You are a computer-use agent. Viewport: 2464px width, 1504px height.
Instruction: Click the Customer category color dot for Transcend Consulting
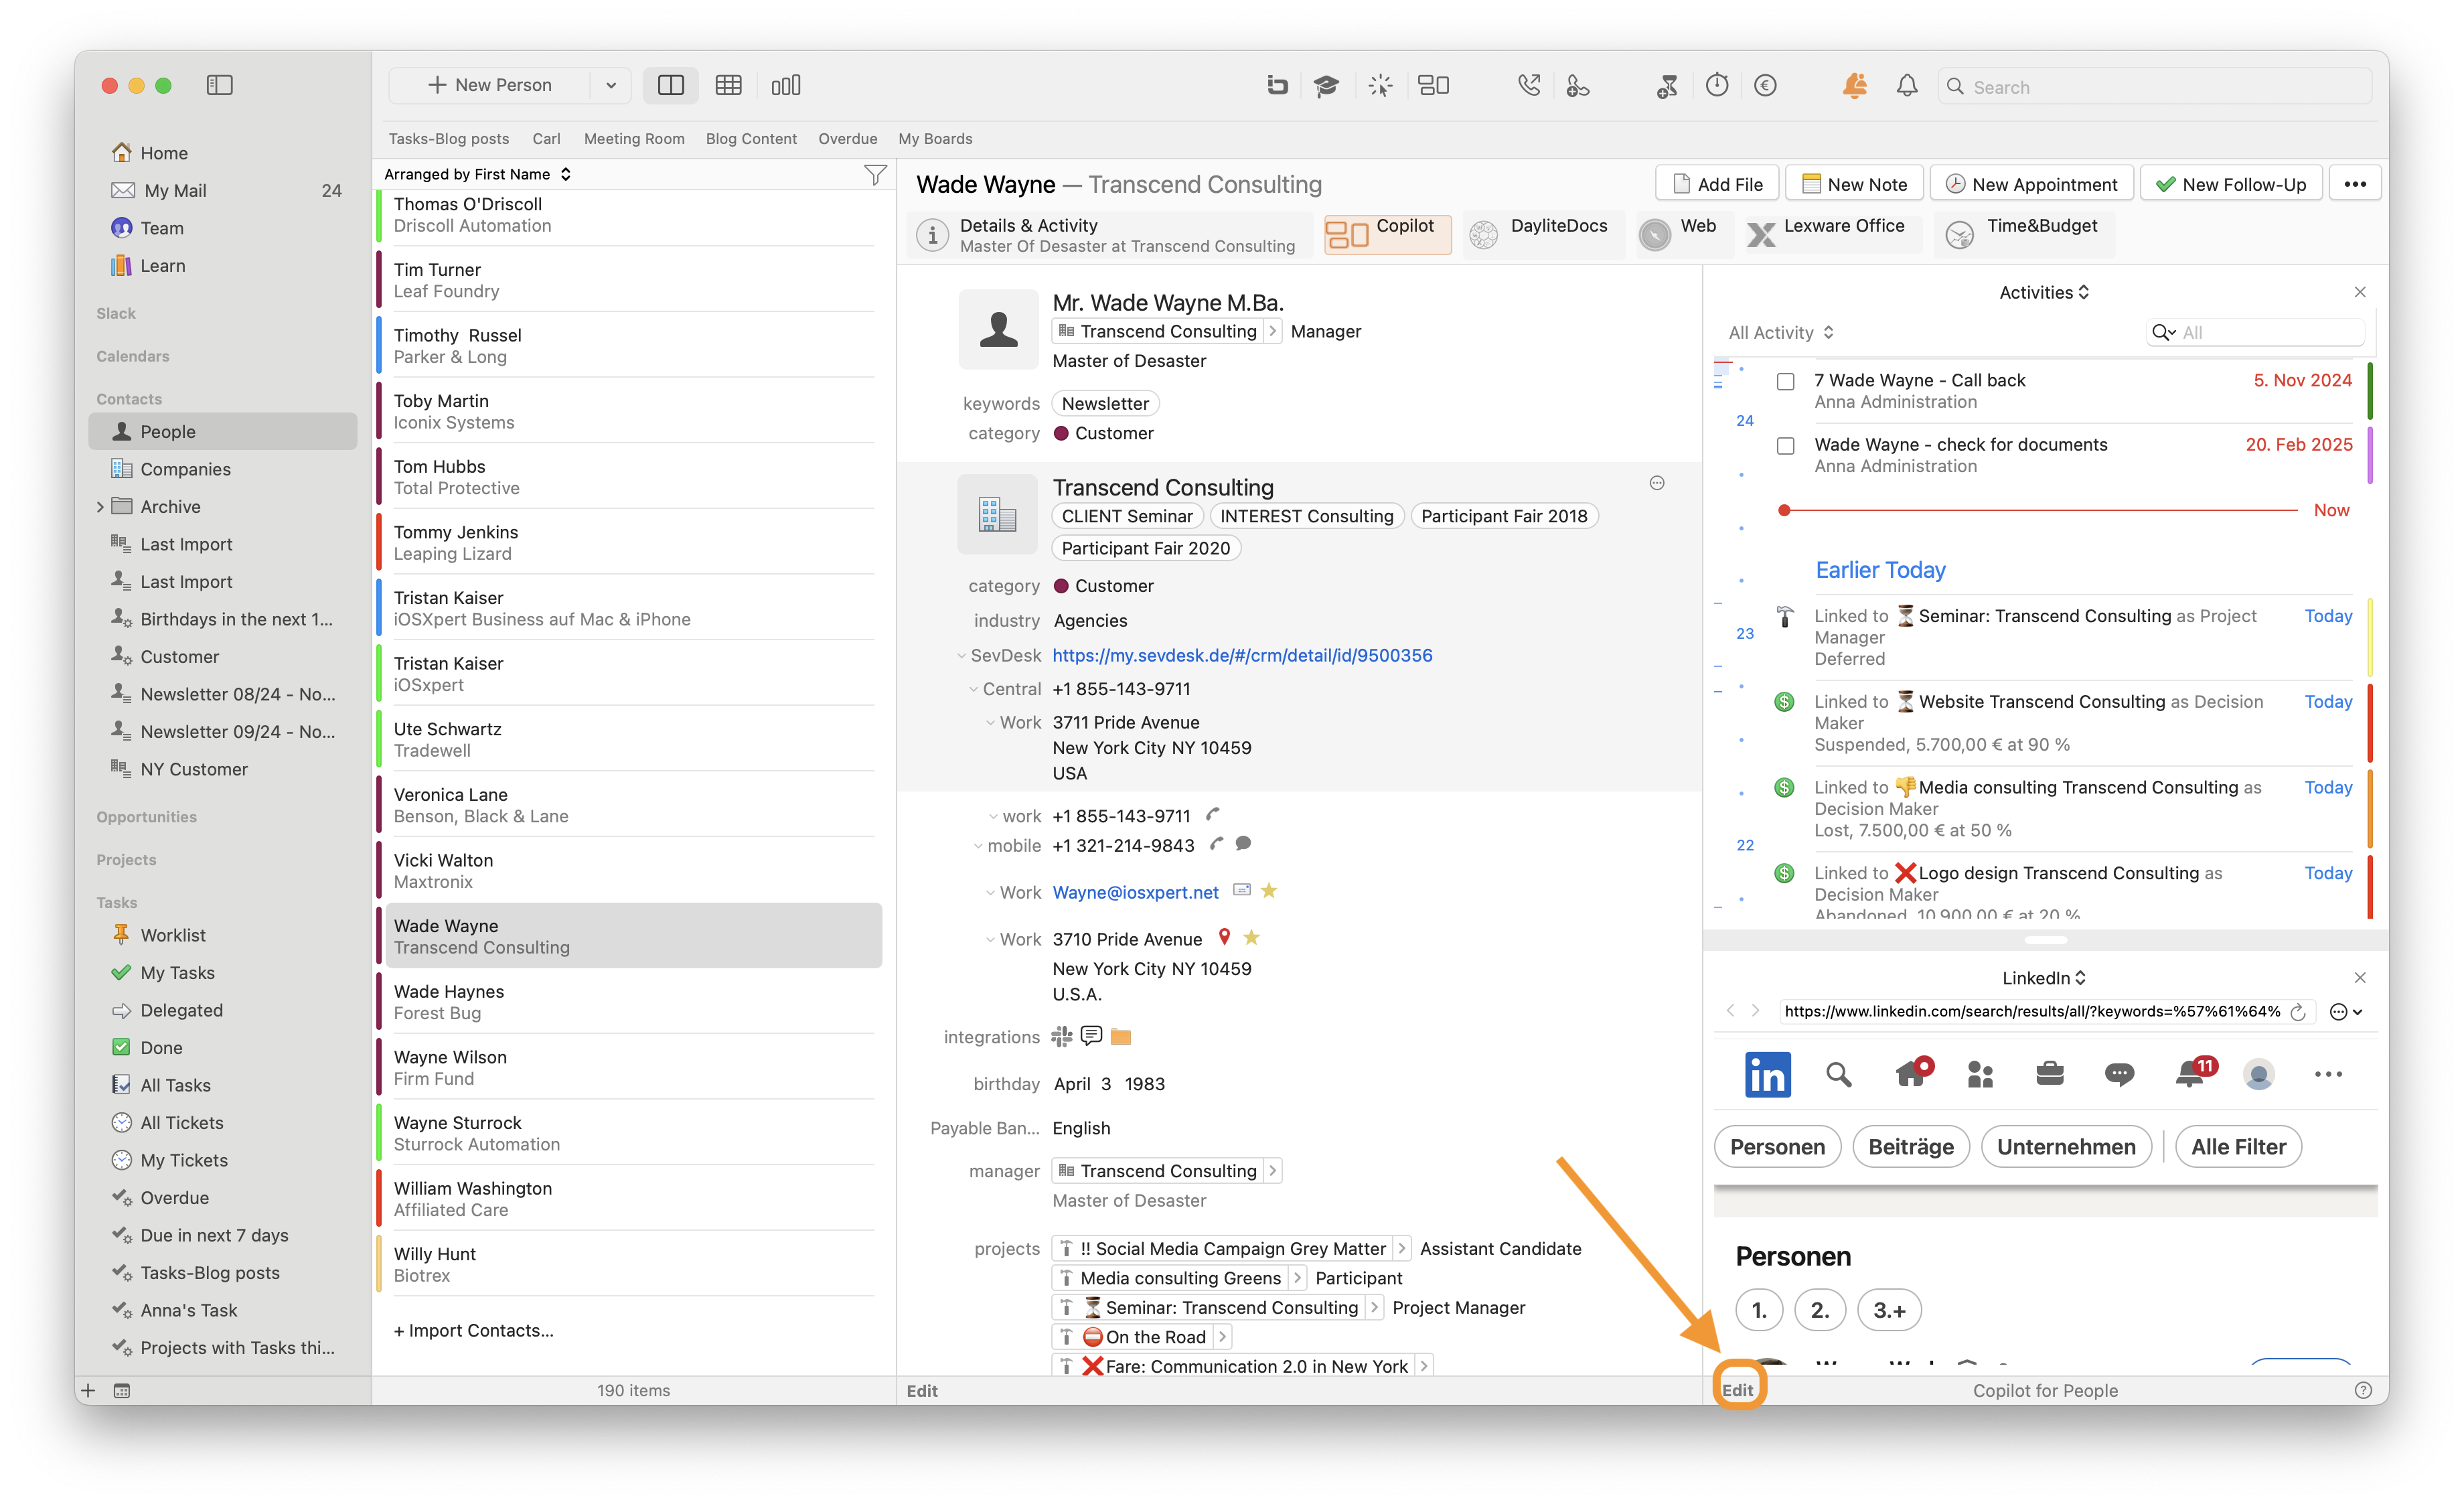[1062, 586]
